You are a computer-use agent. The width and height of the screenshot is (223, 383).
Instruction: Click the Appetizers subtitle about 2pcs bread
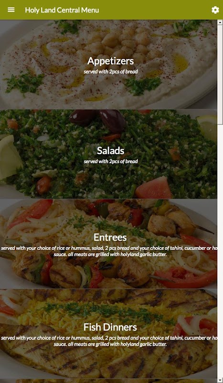click(111, 71)
